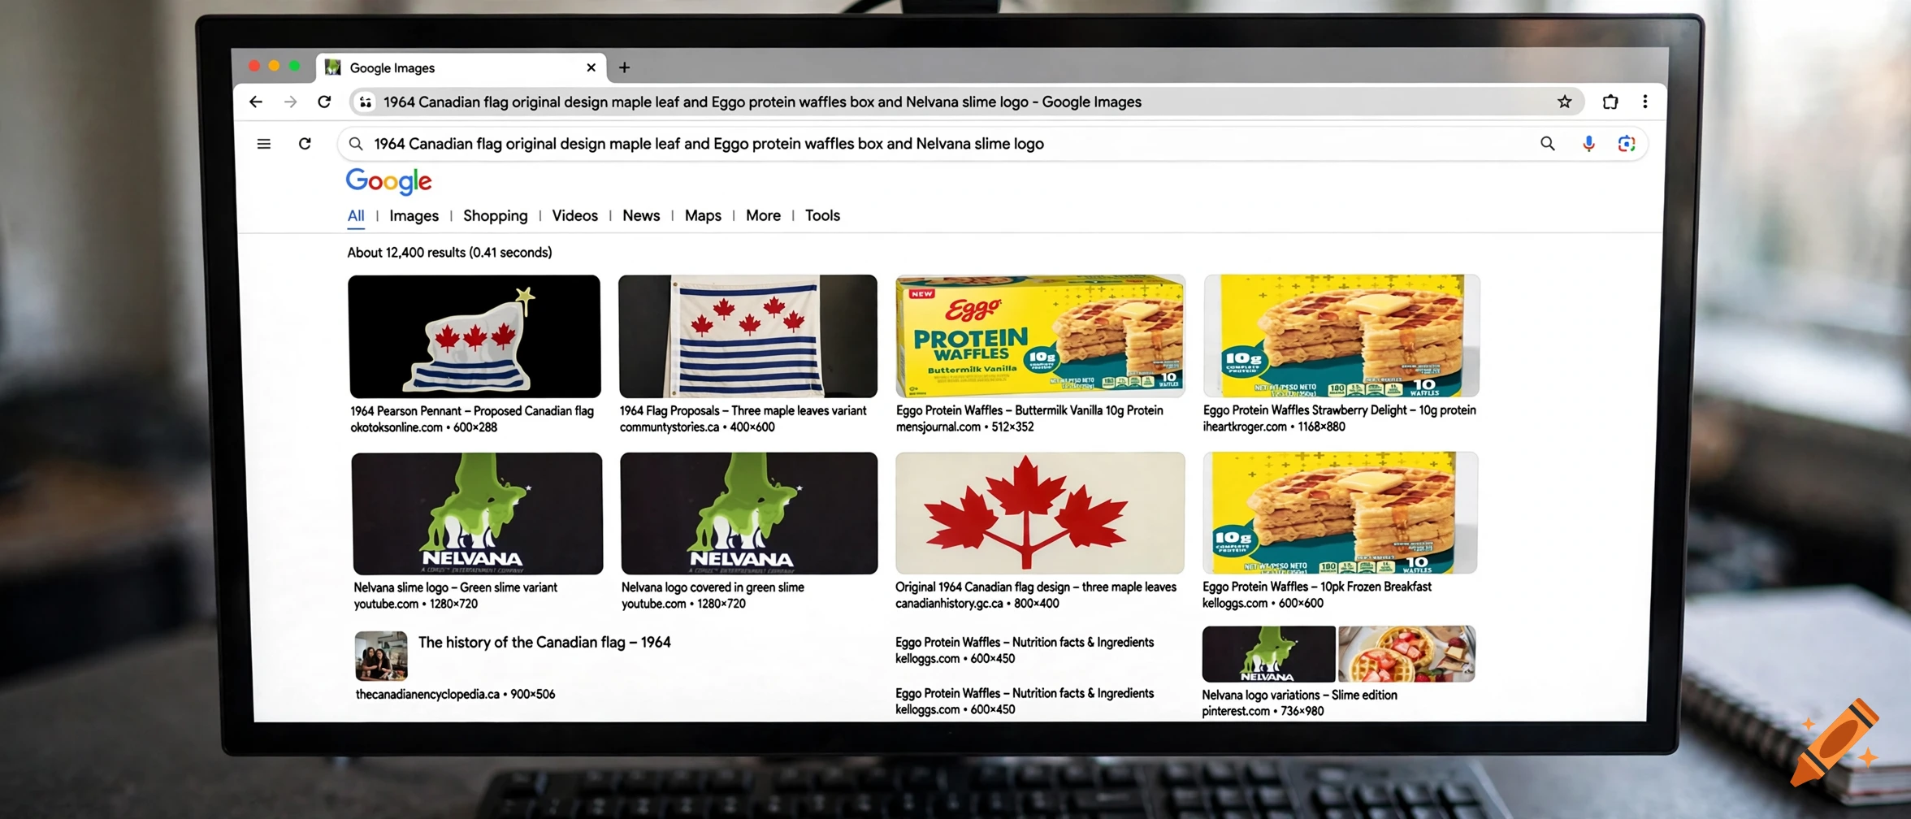This screenshot has height=819, width=1911.
Task: Click the browser address bar
Action: (967, 102)
